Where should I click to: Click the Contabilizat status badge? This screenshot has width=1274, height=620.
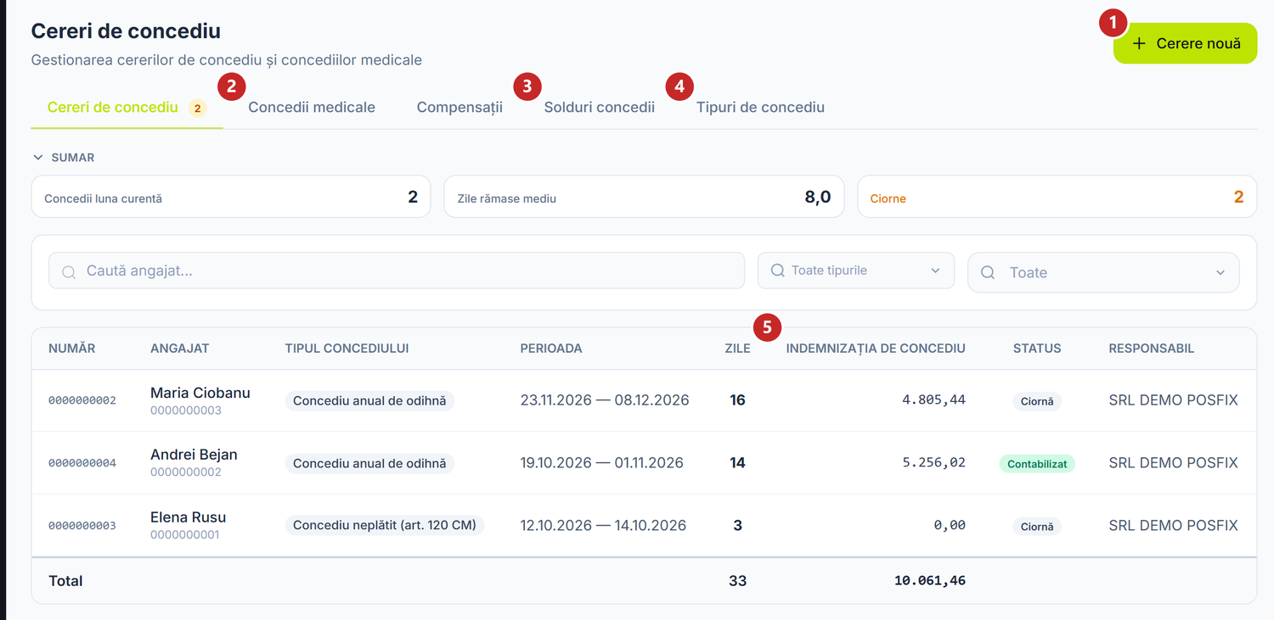point(1037,464)
